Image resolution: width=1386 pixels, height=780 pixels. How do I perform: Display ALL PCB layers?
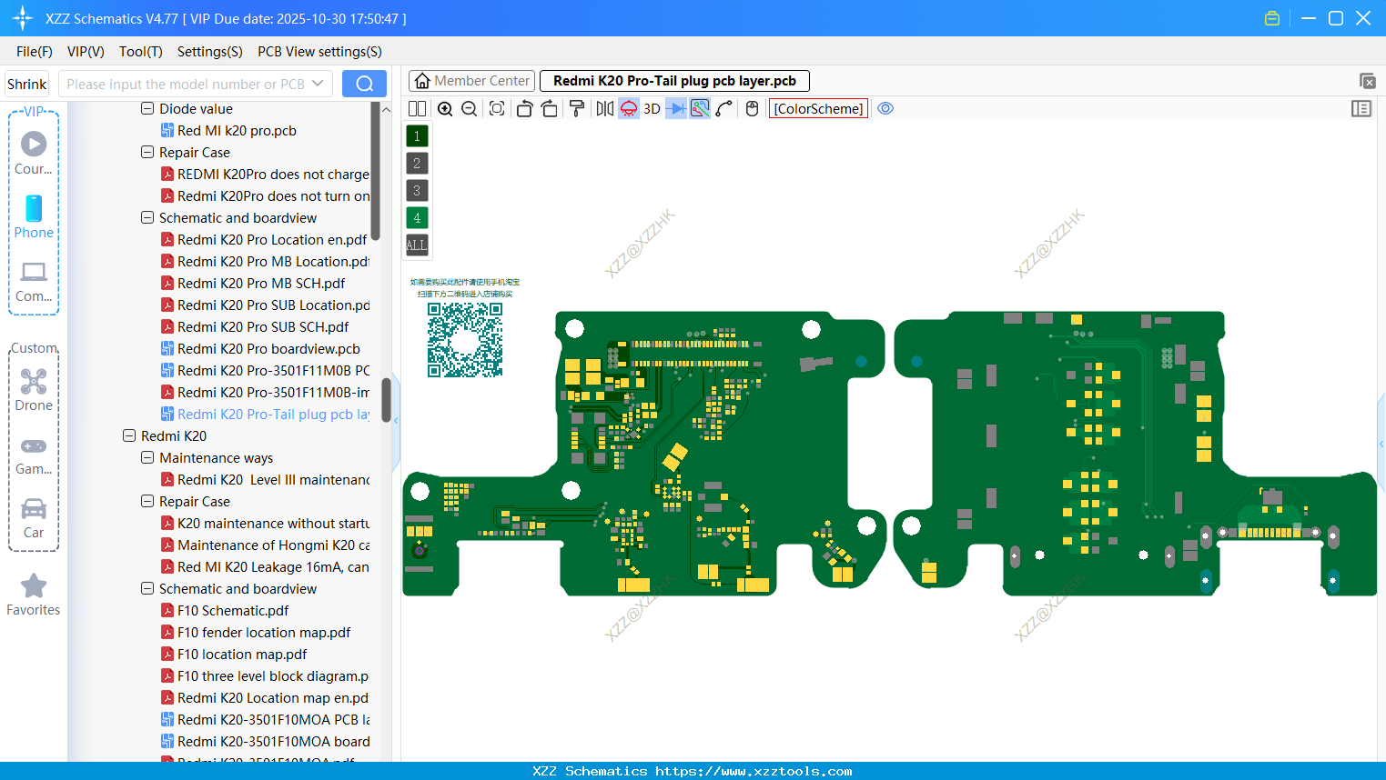pos(416,245)
